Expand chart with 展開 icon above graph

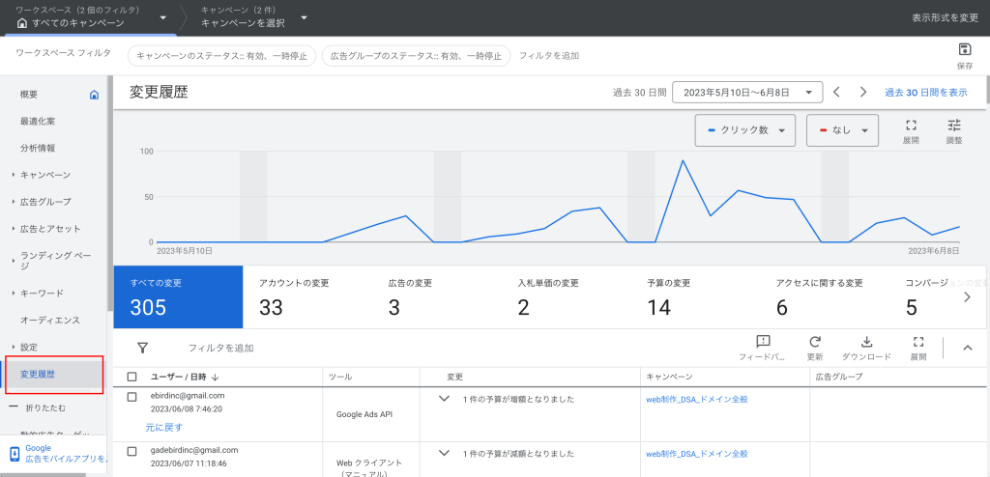coord(911,125)
